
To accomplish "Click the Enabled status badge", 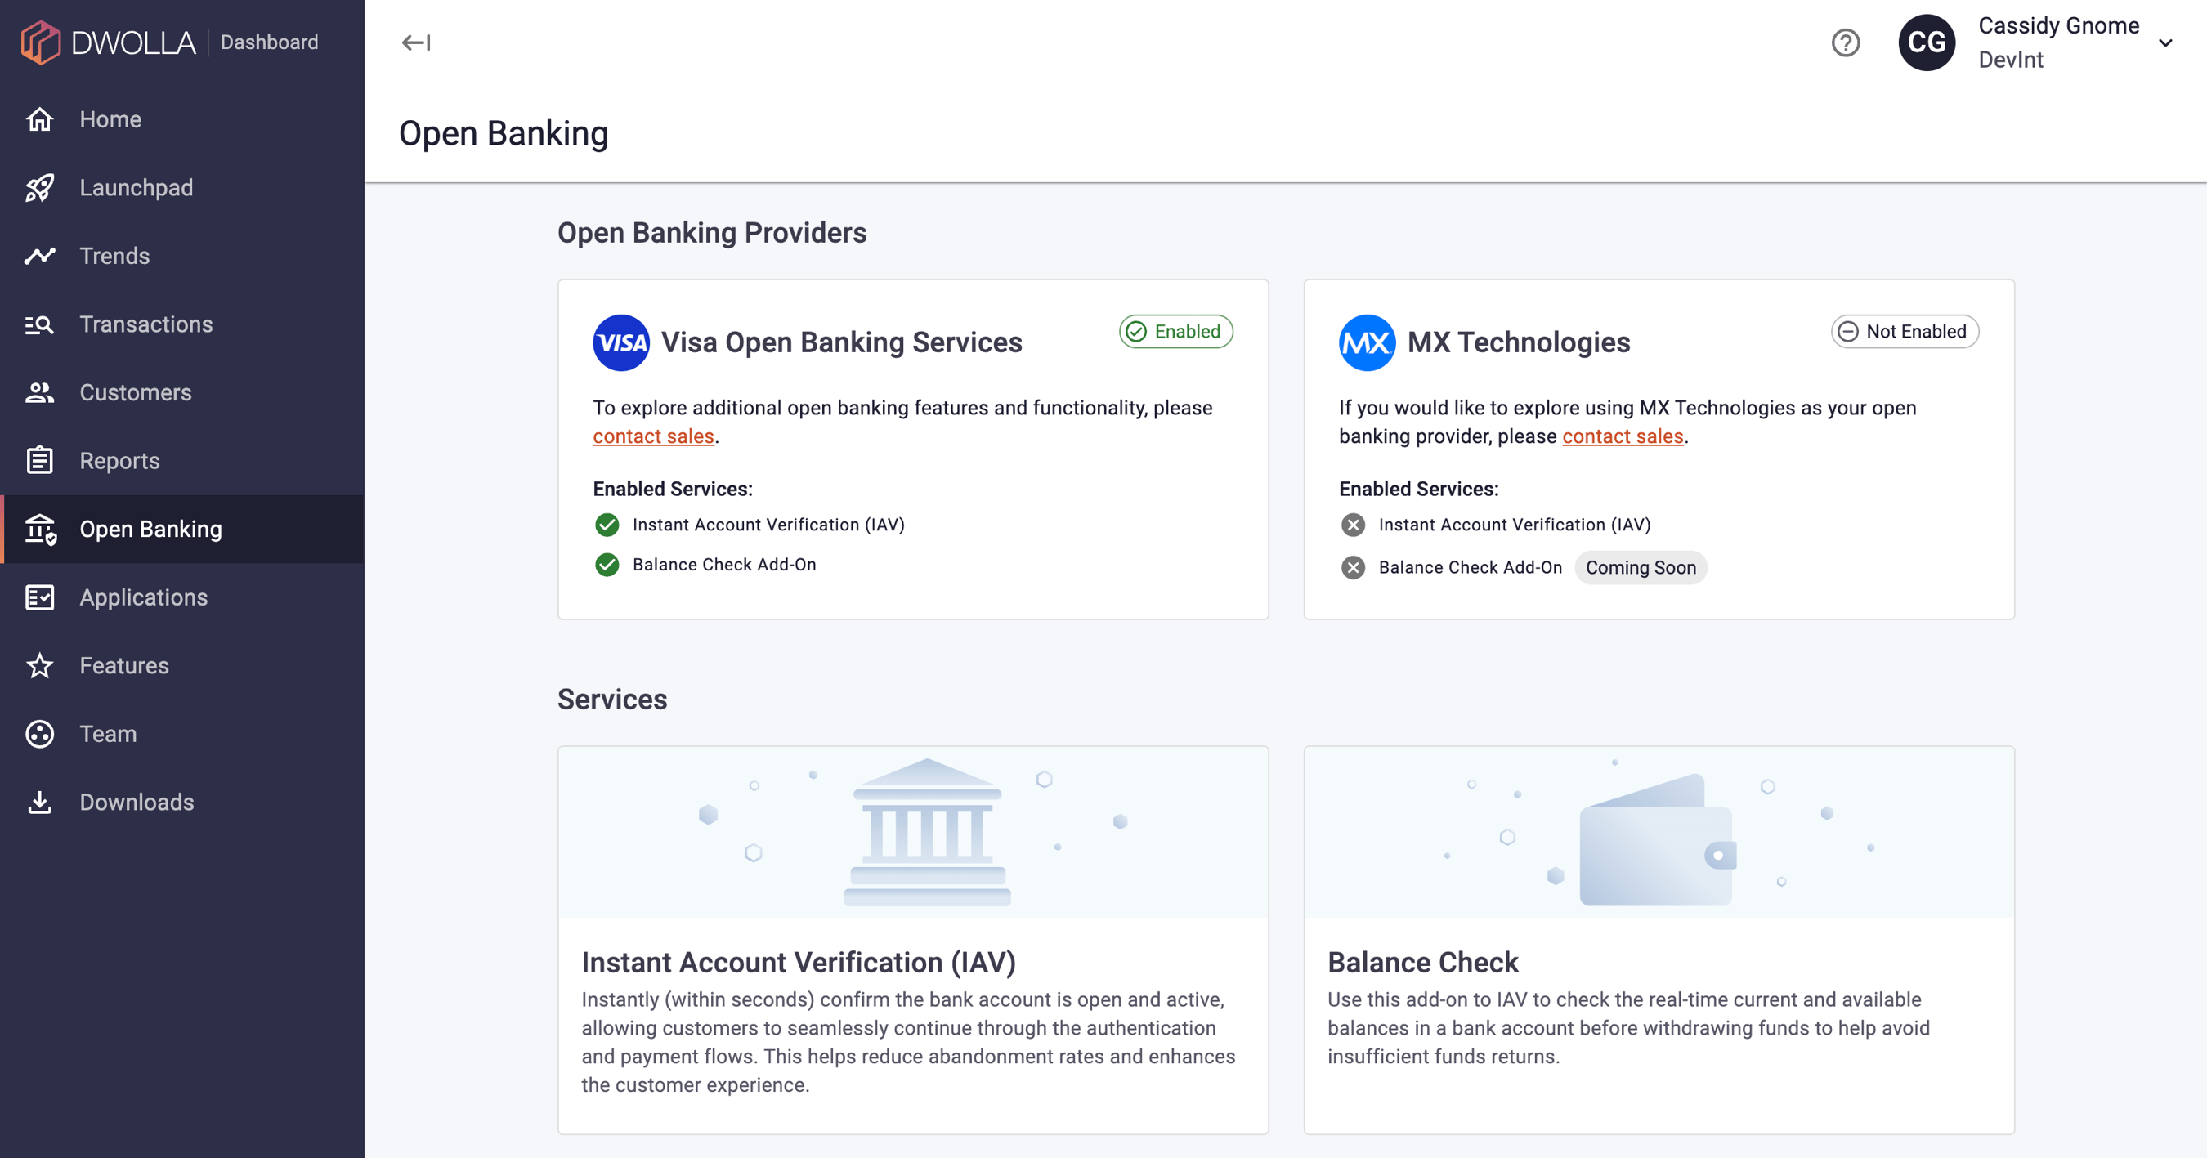I will click(1175, 332).
